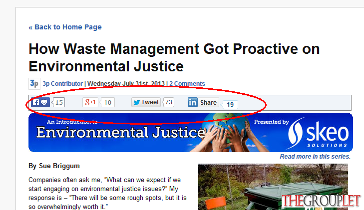This screenshot has width=364, height=210.
Task: Open the 2 Comments link
Action: (x=187, y=84)
